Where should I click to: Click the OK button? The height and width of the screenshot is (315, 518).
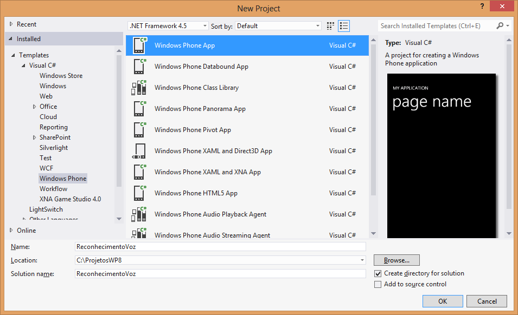point(443,301)
